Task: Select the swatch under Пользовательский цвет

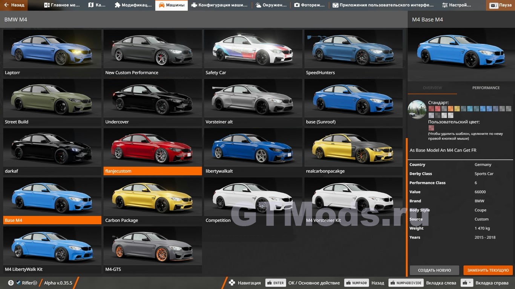Action: 431,128
